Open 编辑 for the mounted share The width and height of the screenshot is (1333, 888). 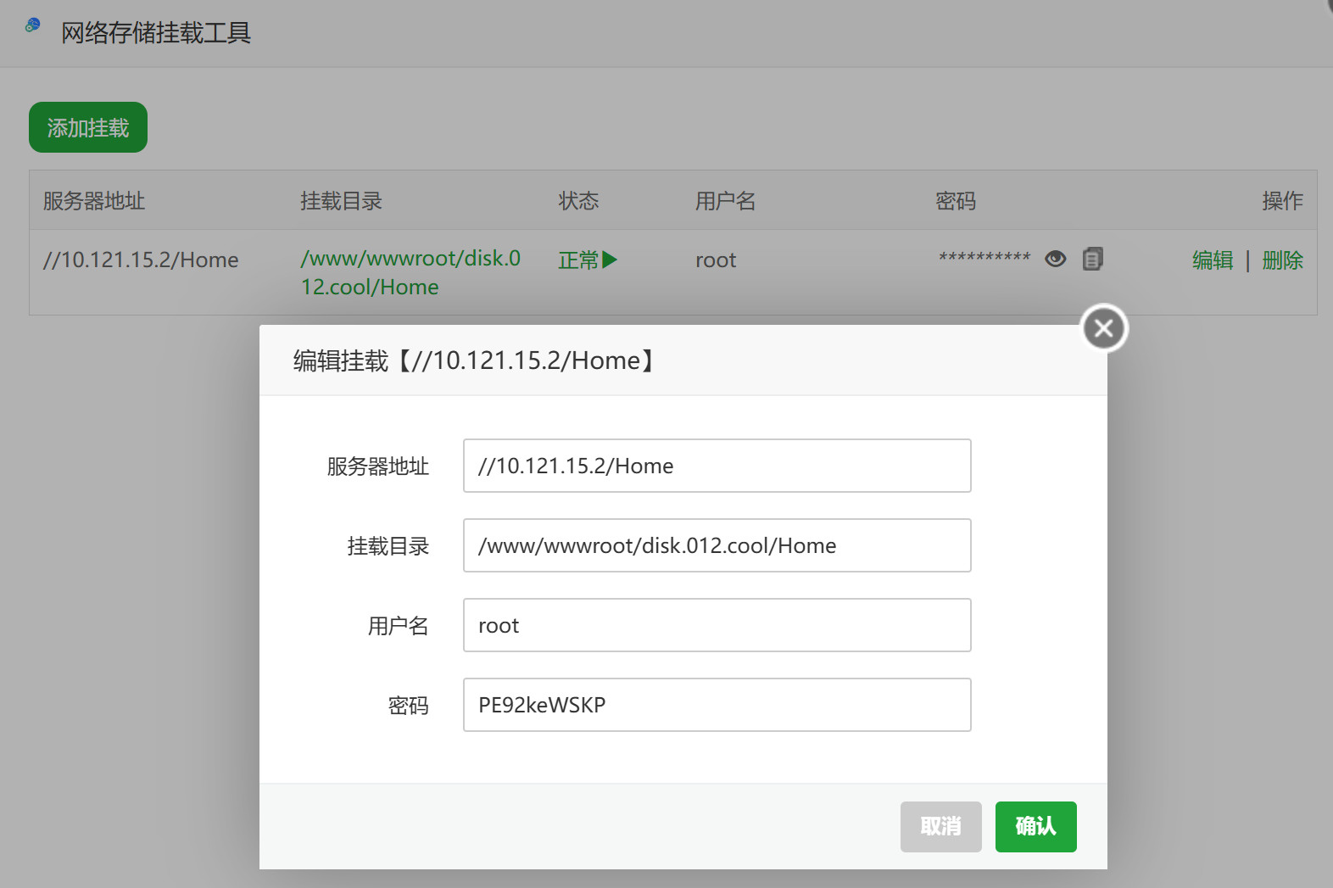[1212, 260]
